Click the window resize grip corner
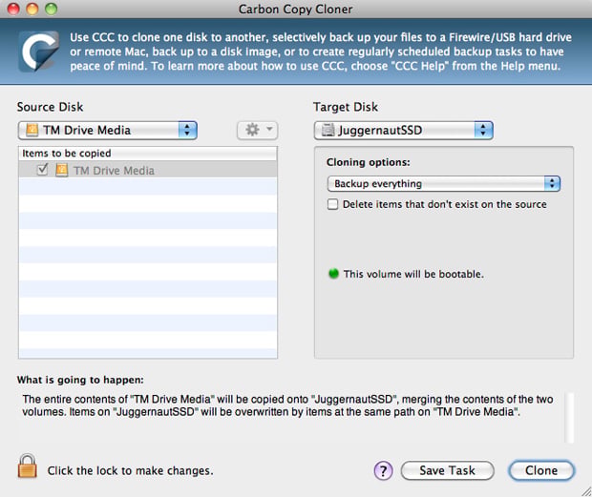This screenshot has height=497, width=592. [585, 490]
